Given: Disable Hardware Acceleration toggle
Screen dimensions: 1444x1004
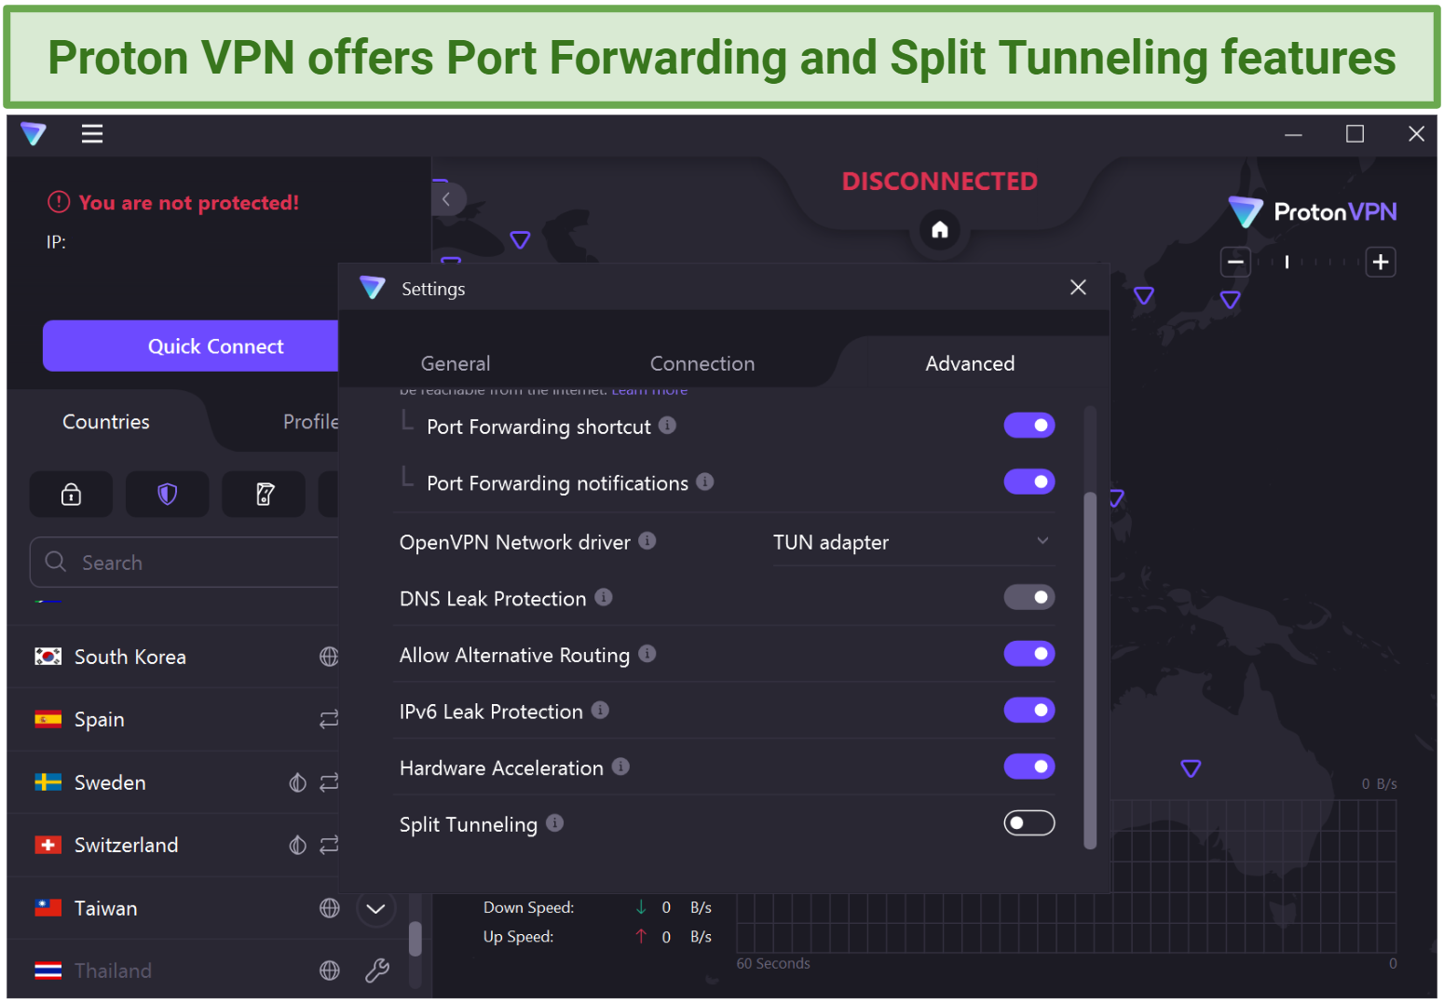Looking at the screenshot, I should [x=1029, y=767].
